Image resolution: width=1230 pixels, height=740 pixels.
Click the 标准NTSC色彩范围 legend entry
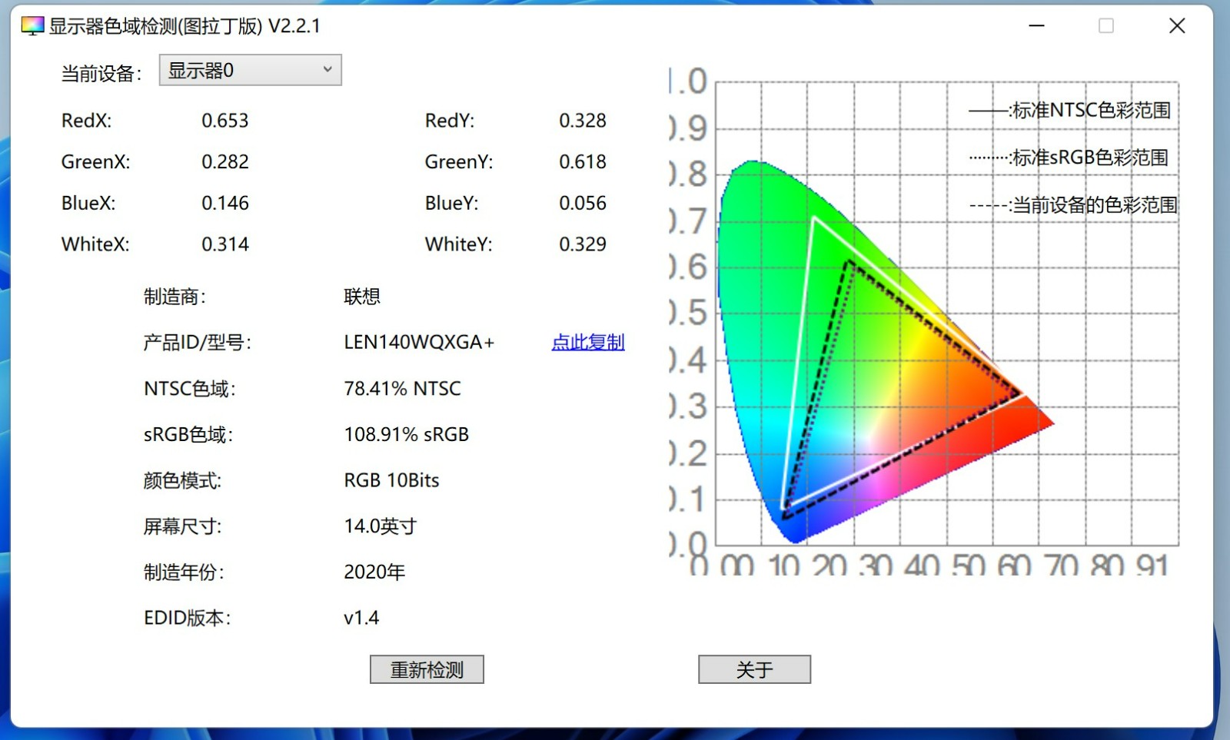[1070, 111]
